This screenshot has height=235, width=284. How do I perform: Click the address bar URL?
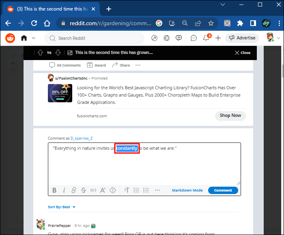pos(110,23)
